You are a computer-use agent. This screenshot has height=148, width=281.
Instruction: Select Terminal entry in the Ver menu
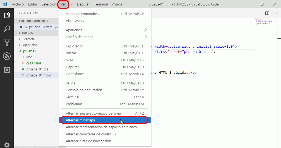[105, 97]
